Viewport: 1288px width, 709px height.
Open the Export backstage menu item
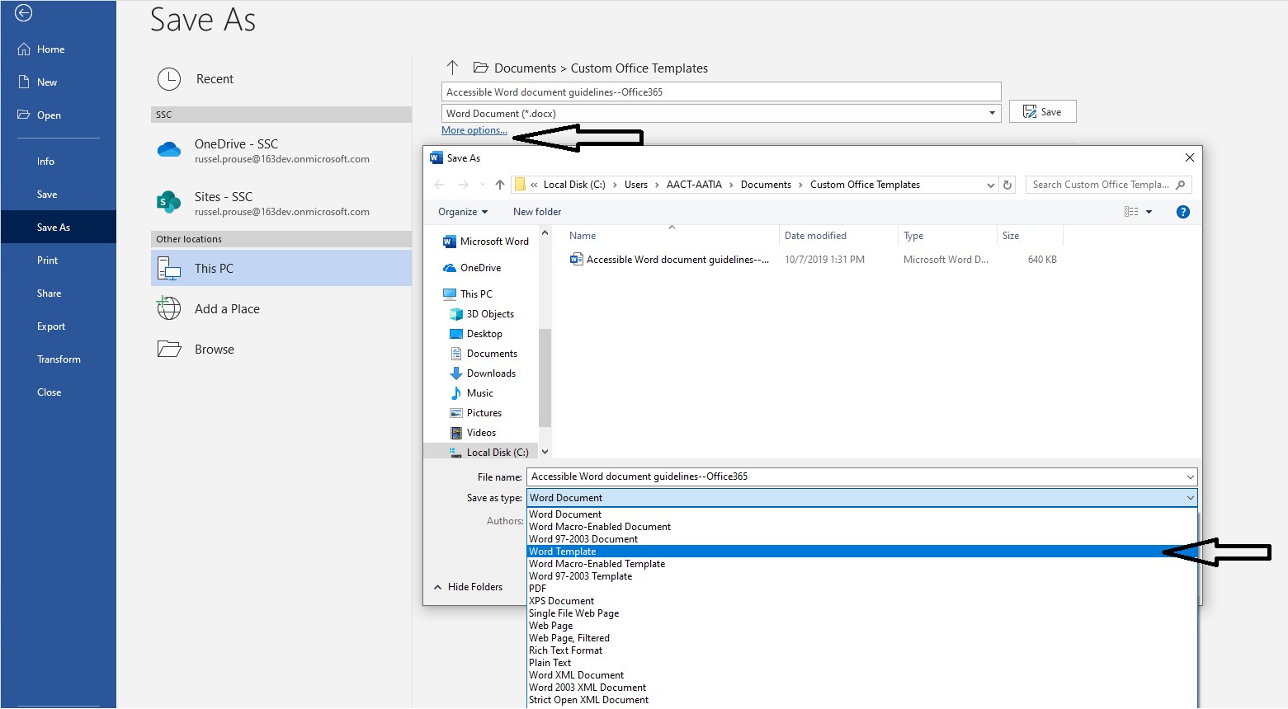(x=50, y=326)
